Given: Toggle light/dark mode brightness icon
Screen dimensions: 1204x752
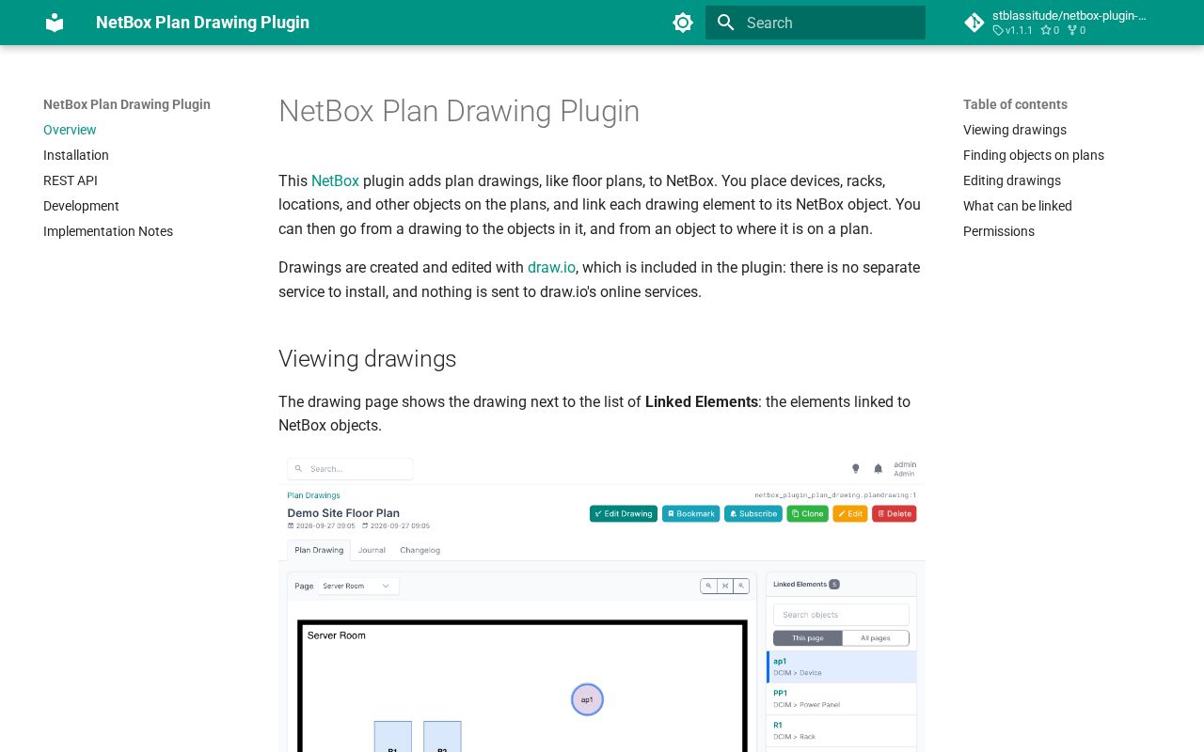Looking at the screenshot, I should pyautogui.click(x=683, y=23).
